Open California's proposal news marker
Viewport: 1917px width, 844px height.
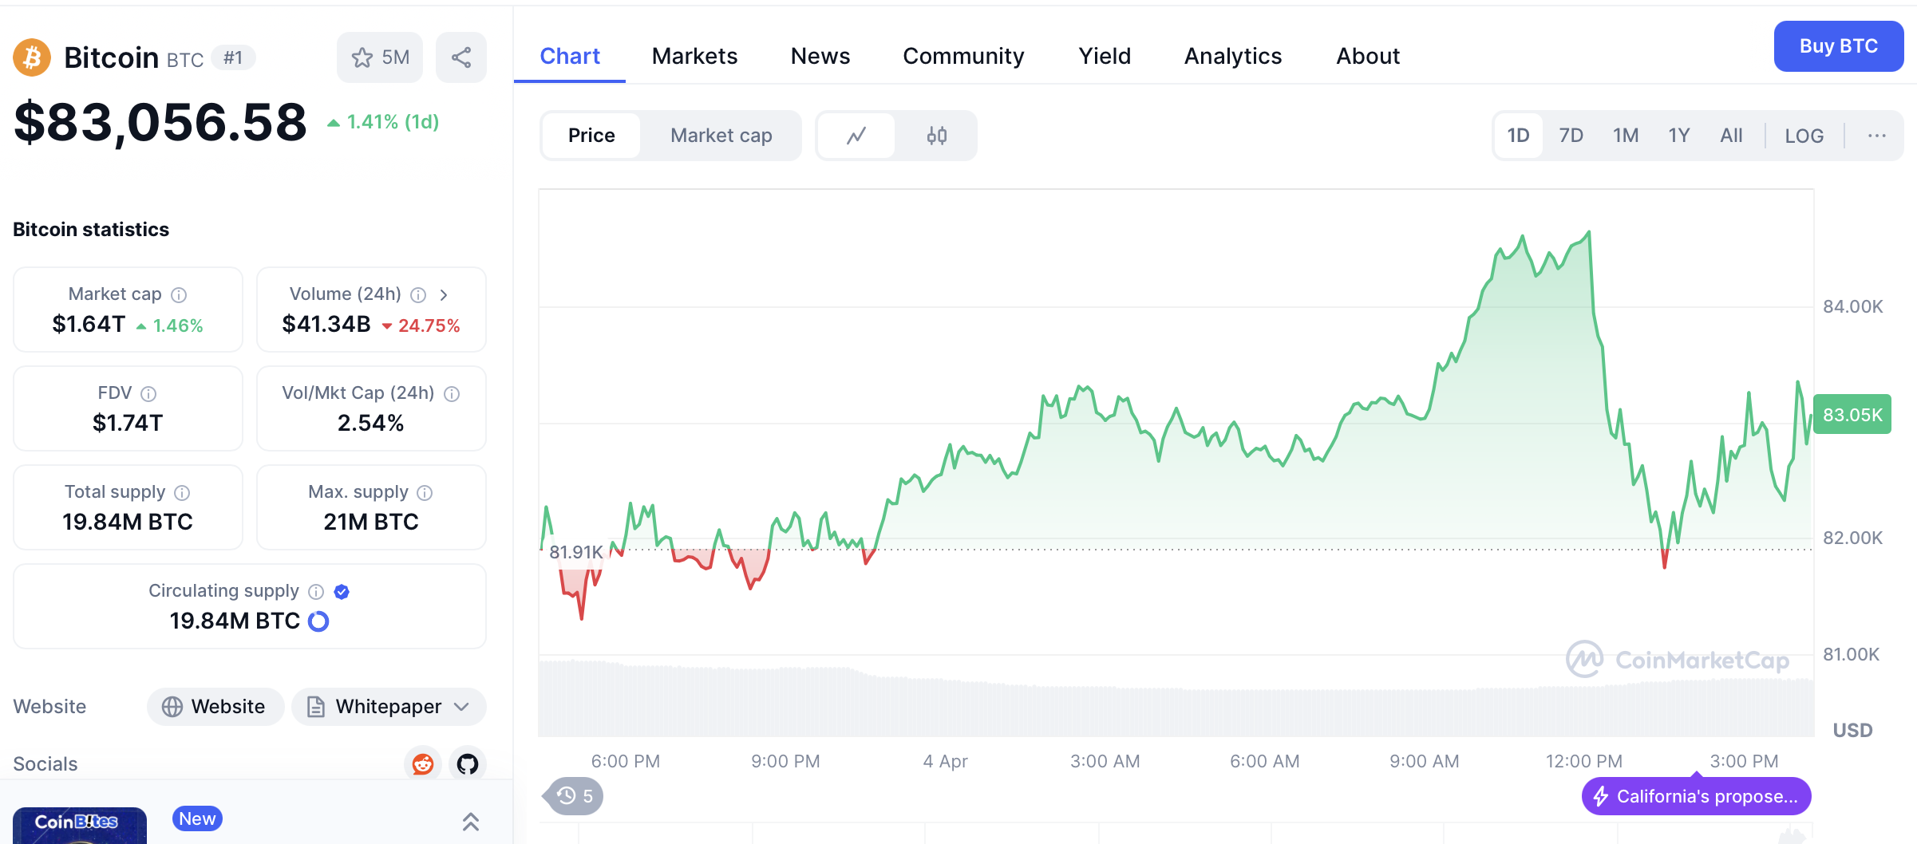tap(1696, 796)
